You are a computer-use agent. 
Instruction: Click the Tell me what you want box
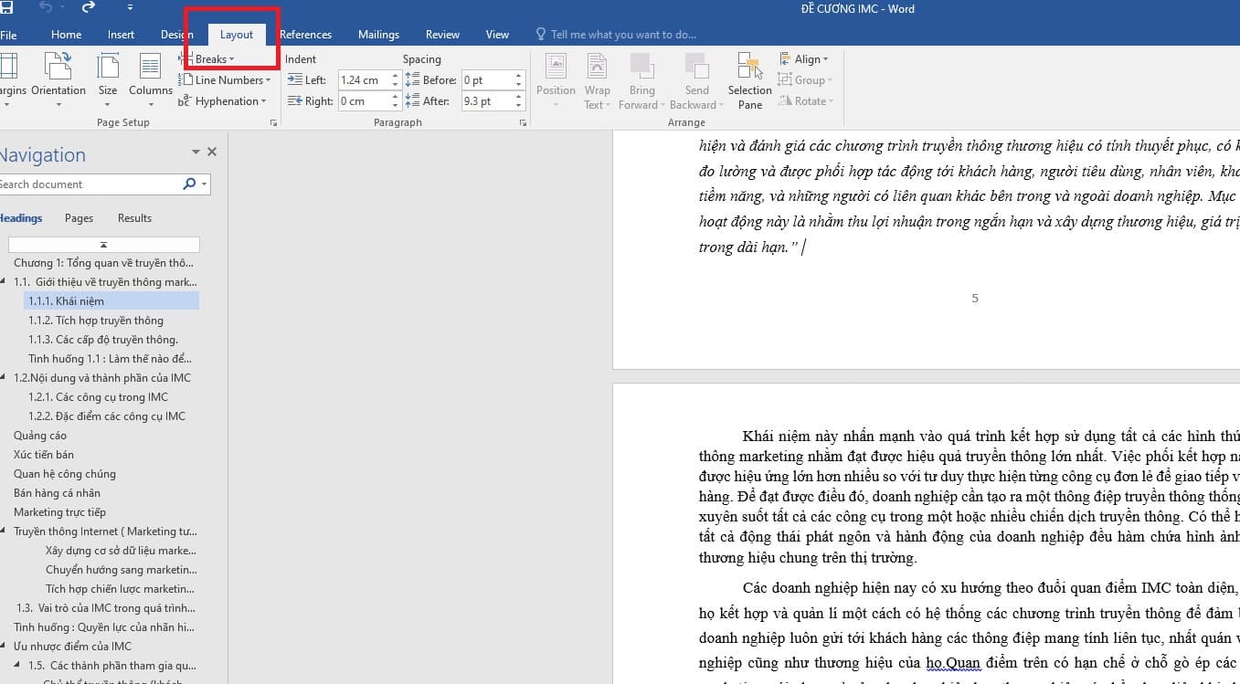[615, 35]
